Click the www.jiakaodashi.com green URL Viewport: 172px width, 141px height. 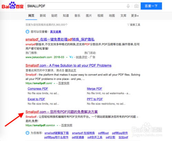pos(39,57)
